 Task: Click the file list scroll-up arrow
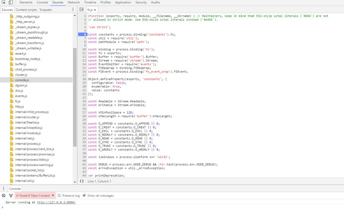pos(75,15)
